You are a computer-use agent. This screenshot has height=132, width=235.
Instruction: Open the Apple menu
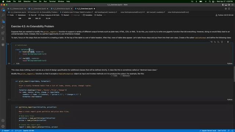[3, 1]
